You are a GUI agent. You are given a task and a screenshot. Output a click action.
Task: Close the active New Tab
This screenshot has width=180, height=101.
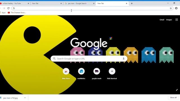(x=127, y=3)
